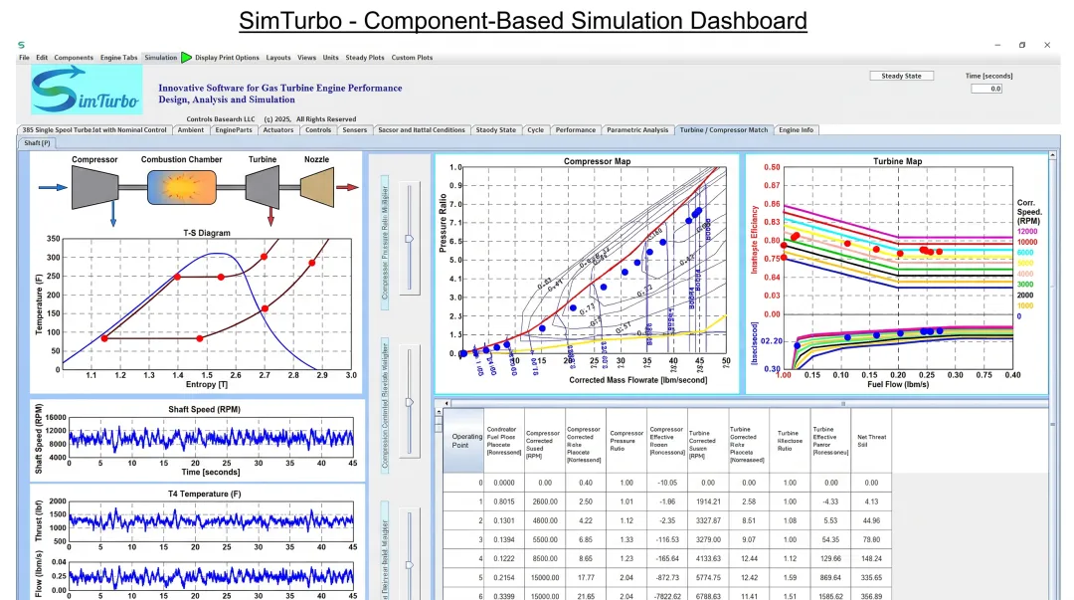Click the 3000 corrected speed legend entry

point(1025,284)
